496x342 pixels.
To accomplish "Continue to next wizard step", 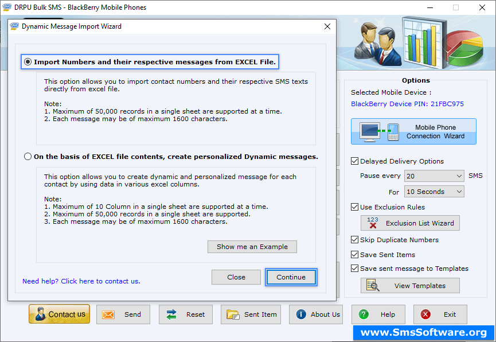I will point(291,277).
